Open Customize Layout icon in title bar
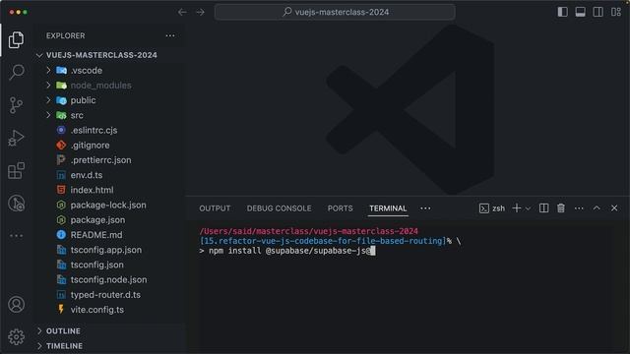 (x=616, y=12)
